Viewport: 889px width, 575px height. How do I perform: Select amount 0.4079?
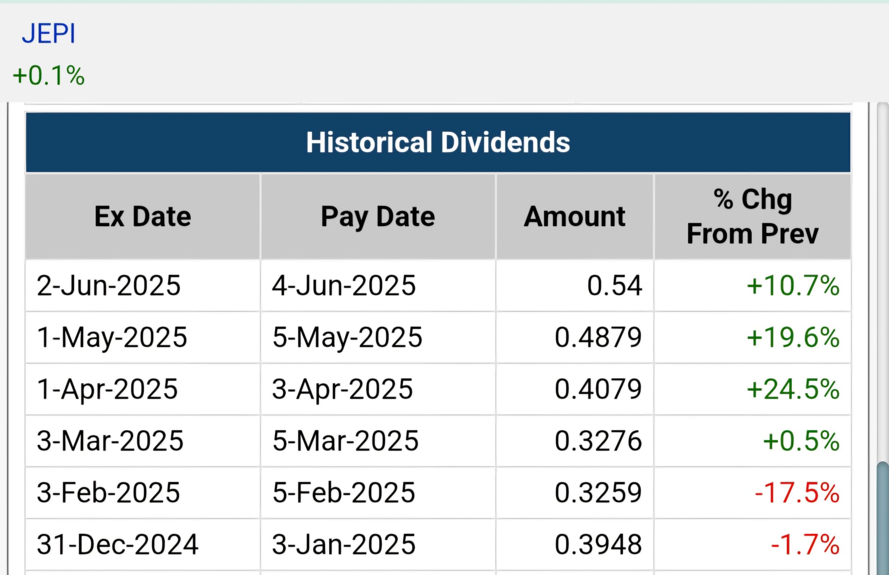coord(598,389)
